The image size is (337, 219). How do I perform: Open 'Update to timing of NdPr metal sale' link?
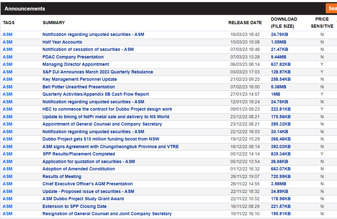pyautogui.click(x=106, y=117)
